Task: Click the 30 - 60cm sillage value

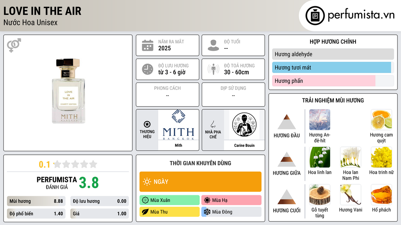Action: [237, 72]
